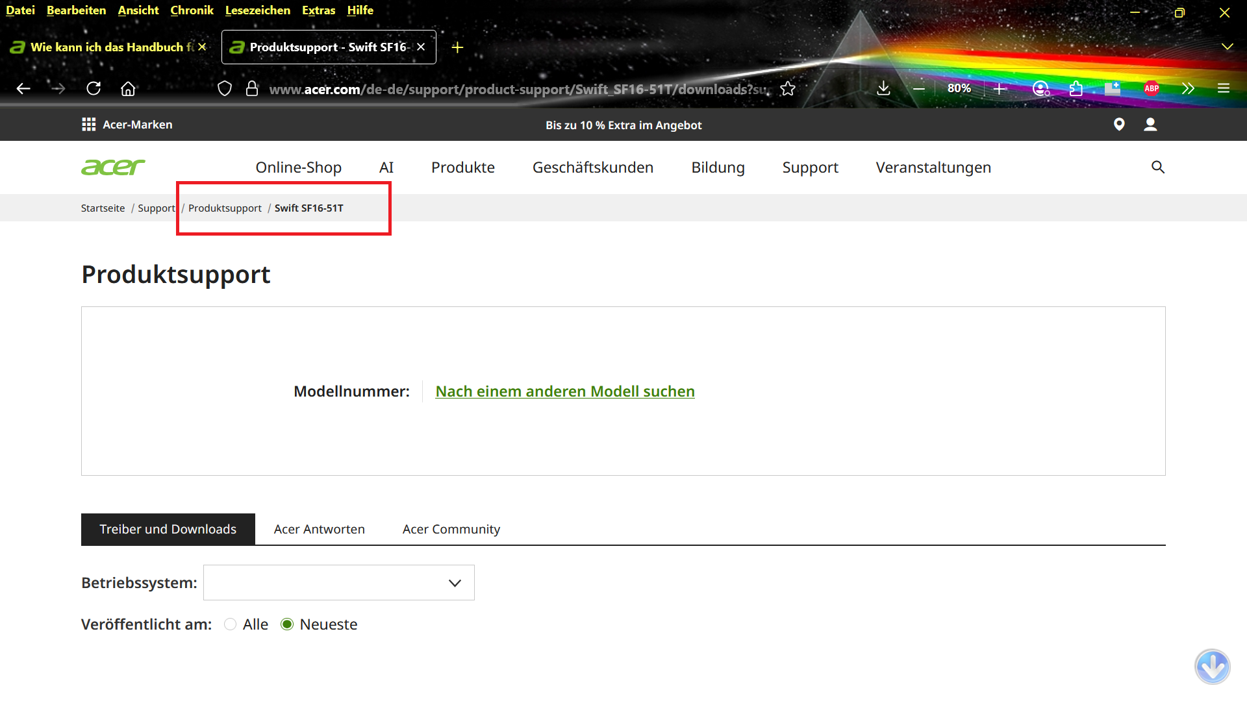Open the Bearbeiten menu
Screen dimensions: 1247x701
click(x=76, y=10)
